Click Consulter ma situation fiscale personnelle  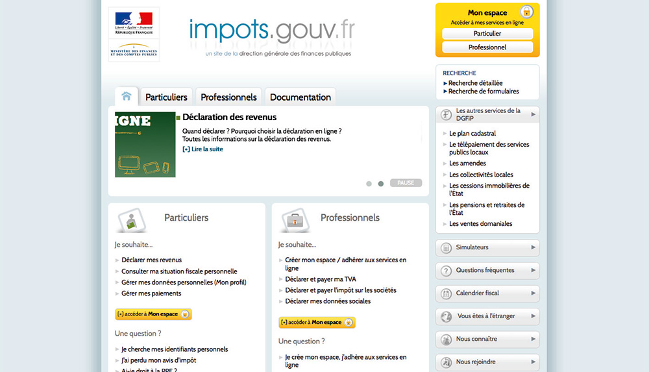(x=179, y=271)
